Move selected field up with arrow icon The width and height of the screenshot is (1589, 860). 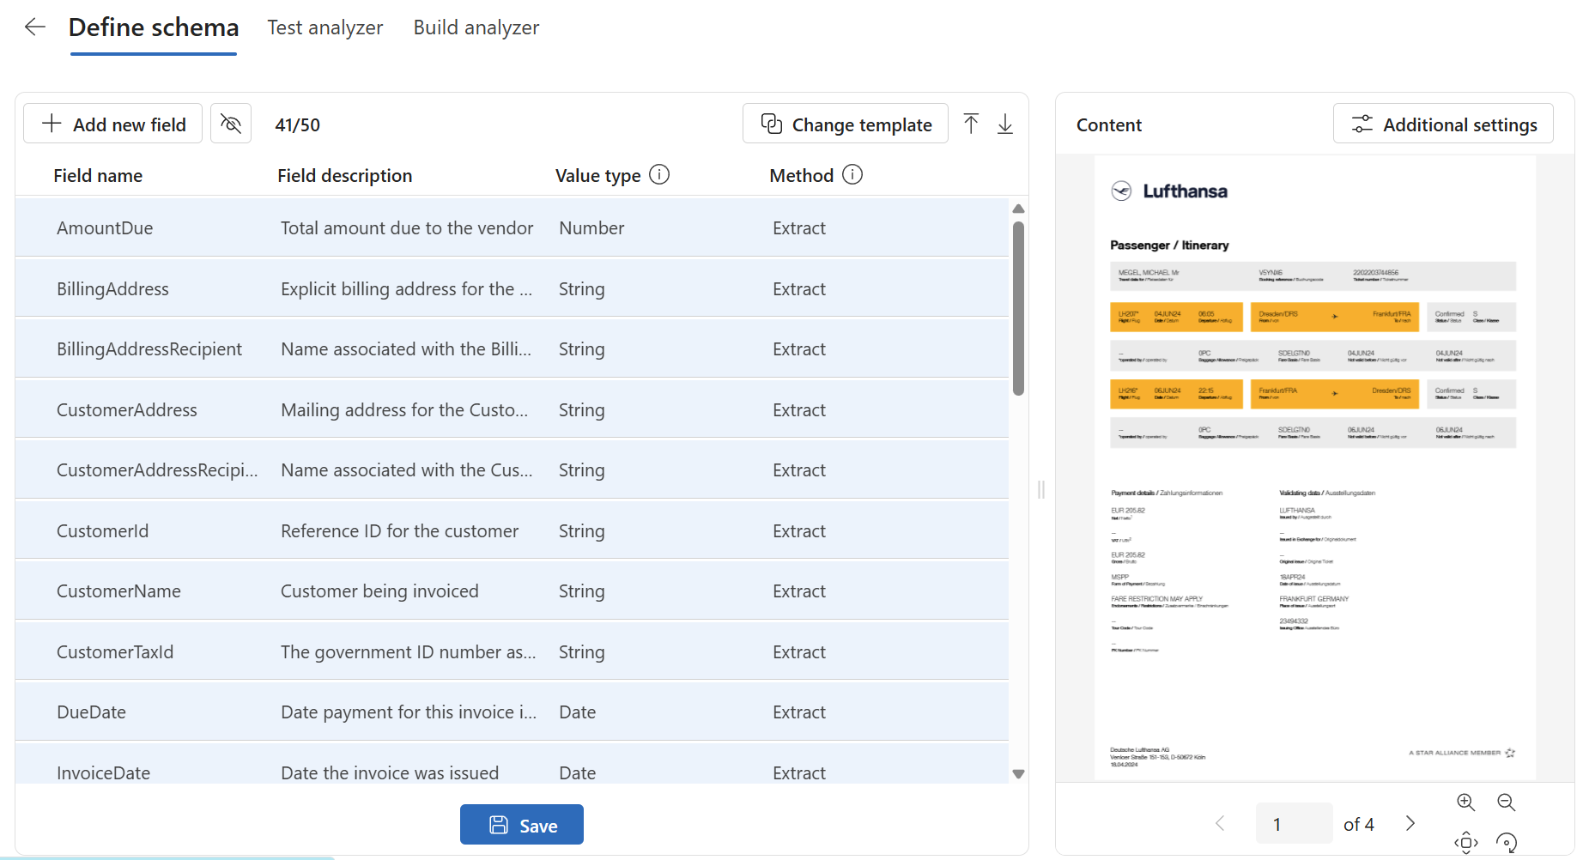[971, 124]
